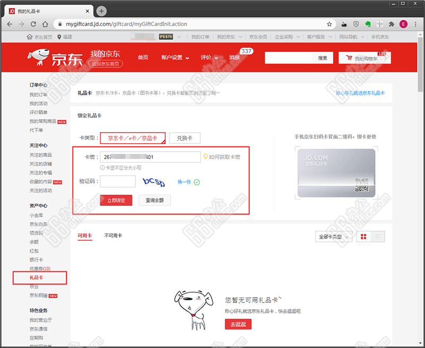Click 换一张 to refresh captcha
This screenshot has height=348, width=425.
[x=184, y=182]
